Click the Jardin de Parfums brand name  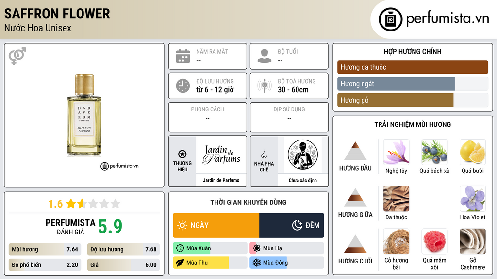[221, 180]
